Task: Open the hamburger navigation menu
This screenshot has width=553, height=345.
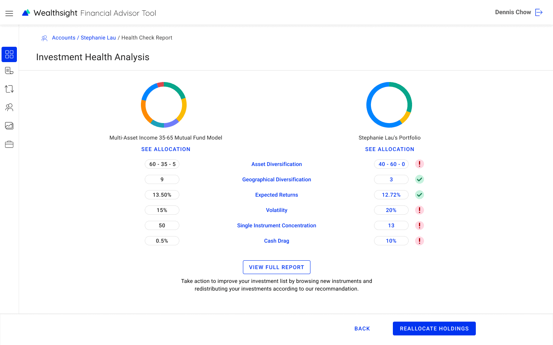Action: 9,13
